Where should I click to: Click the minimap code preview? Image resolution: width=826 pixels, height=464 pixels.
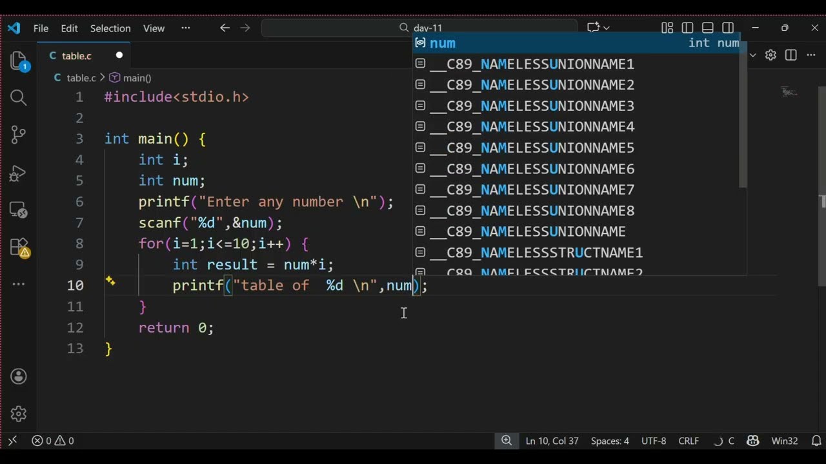click(789, 92)
